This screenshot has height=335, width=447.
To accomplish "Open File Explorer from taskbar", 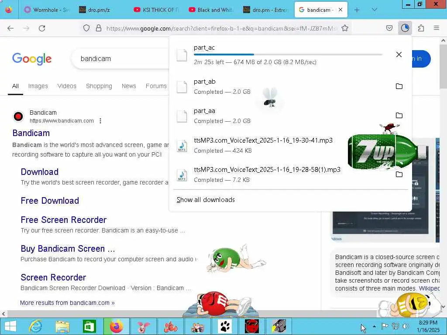I will tap(62, 326).
